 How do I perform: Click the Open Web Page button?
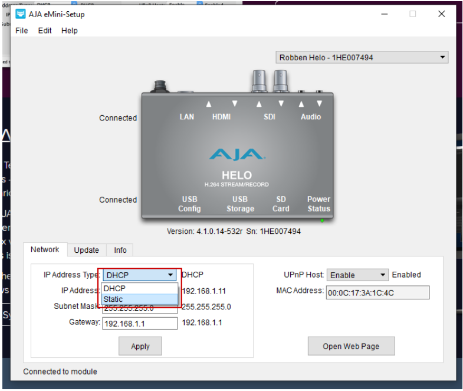[351, 346]
